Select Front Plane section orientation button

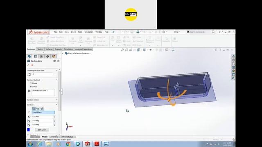tap(34, 109)
